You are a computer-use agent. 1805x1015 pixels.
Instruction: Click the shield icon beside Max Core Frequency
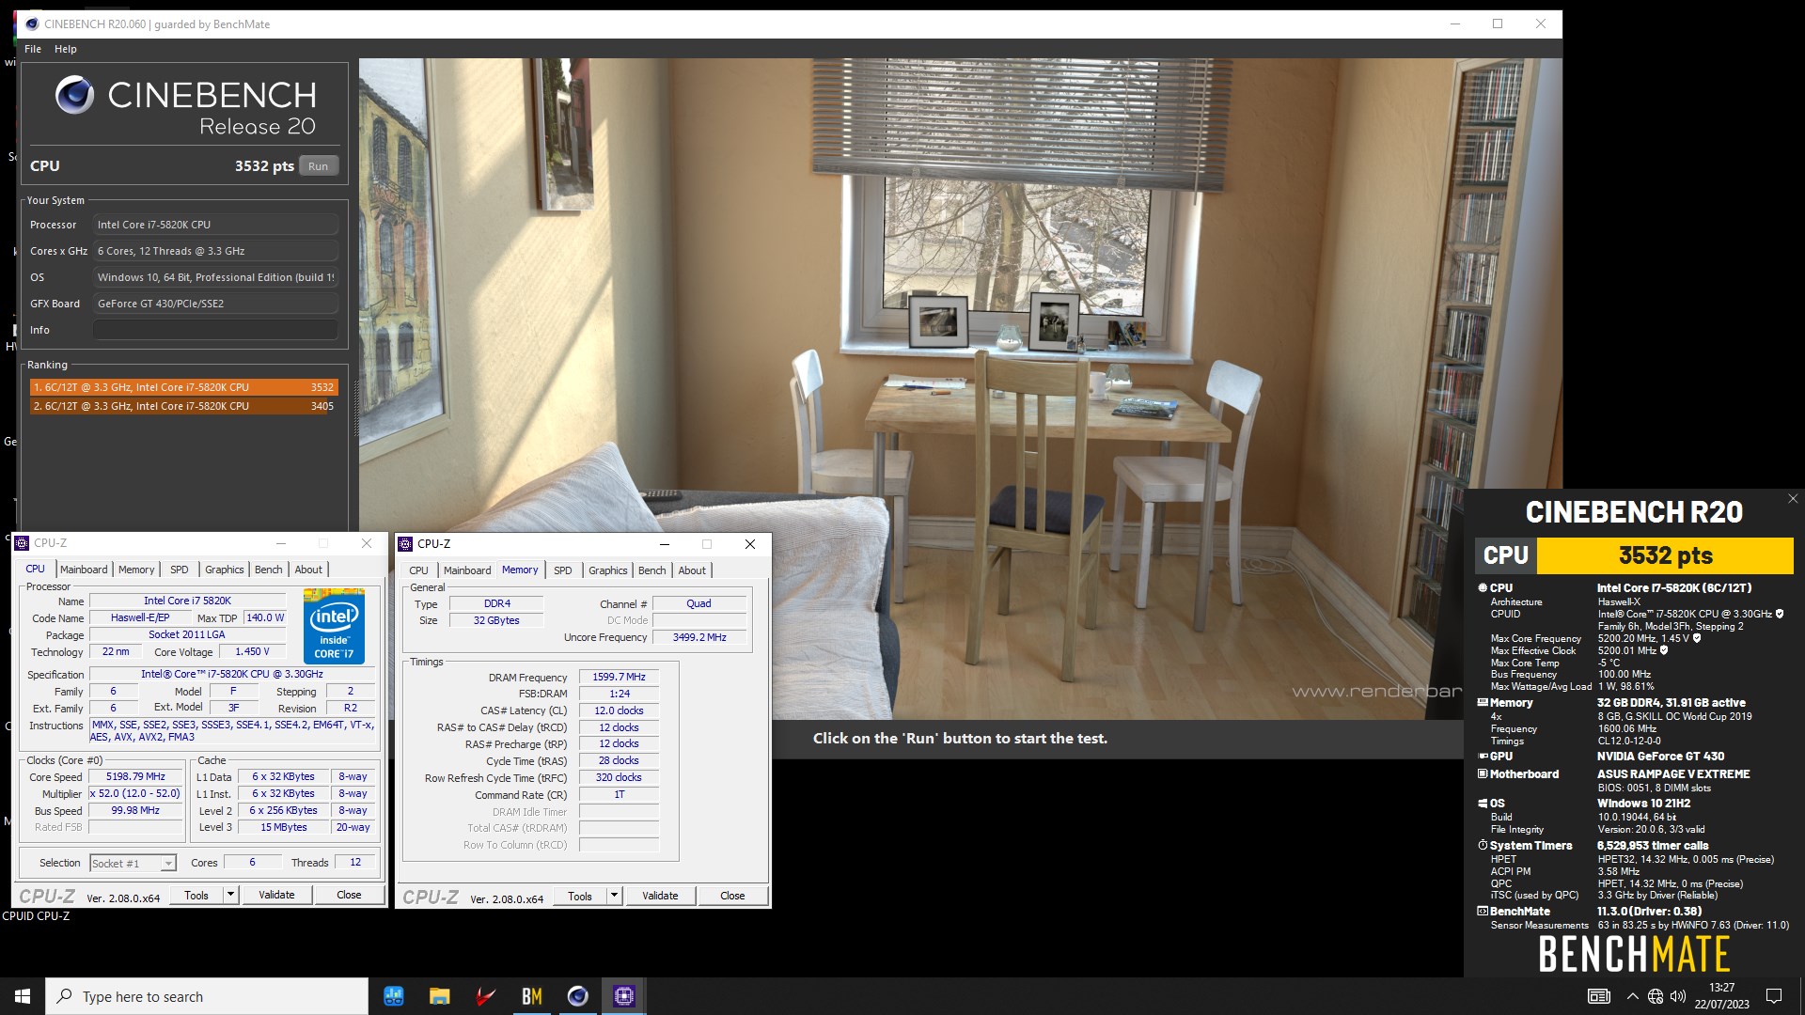(x=1697, y=638)
